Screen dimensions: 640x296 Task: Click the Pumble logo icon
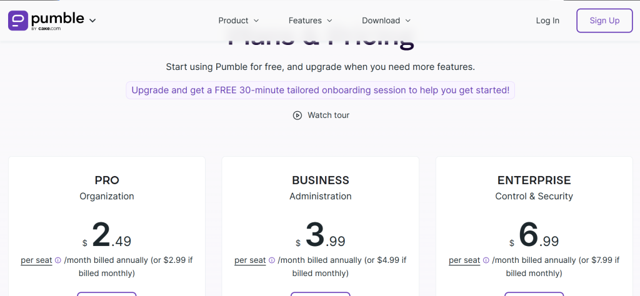click(x=17, y=20)
